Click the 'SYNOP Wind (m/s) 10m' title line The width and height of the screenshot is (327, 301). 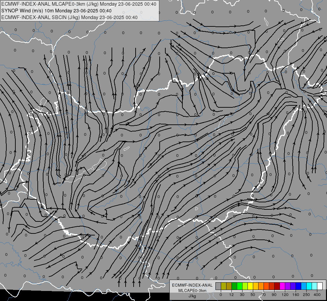click(56, 11)
